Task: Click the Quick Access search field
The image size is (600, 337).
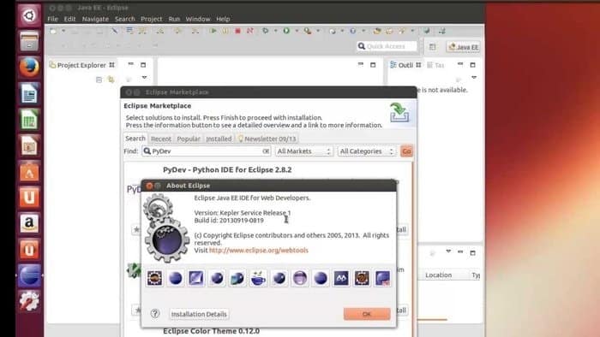Action: pyautogui.click(x=387, y=46)
